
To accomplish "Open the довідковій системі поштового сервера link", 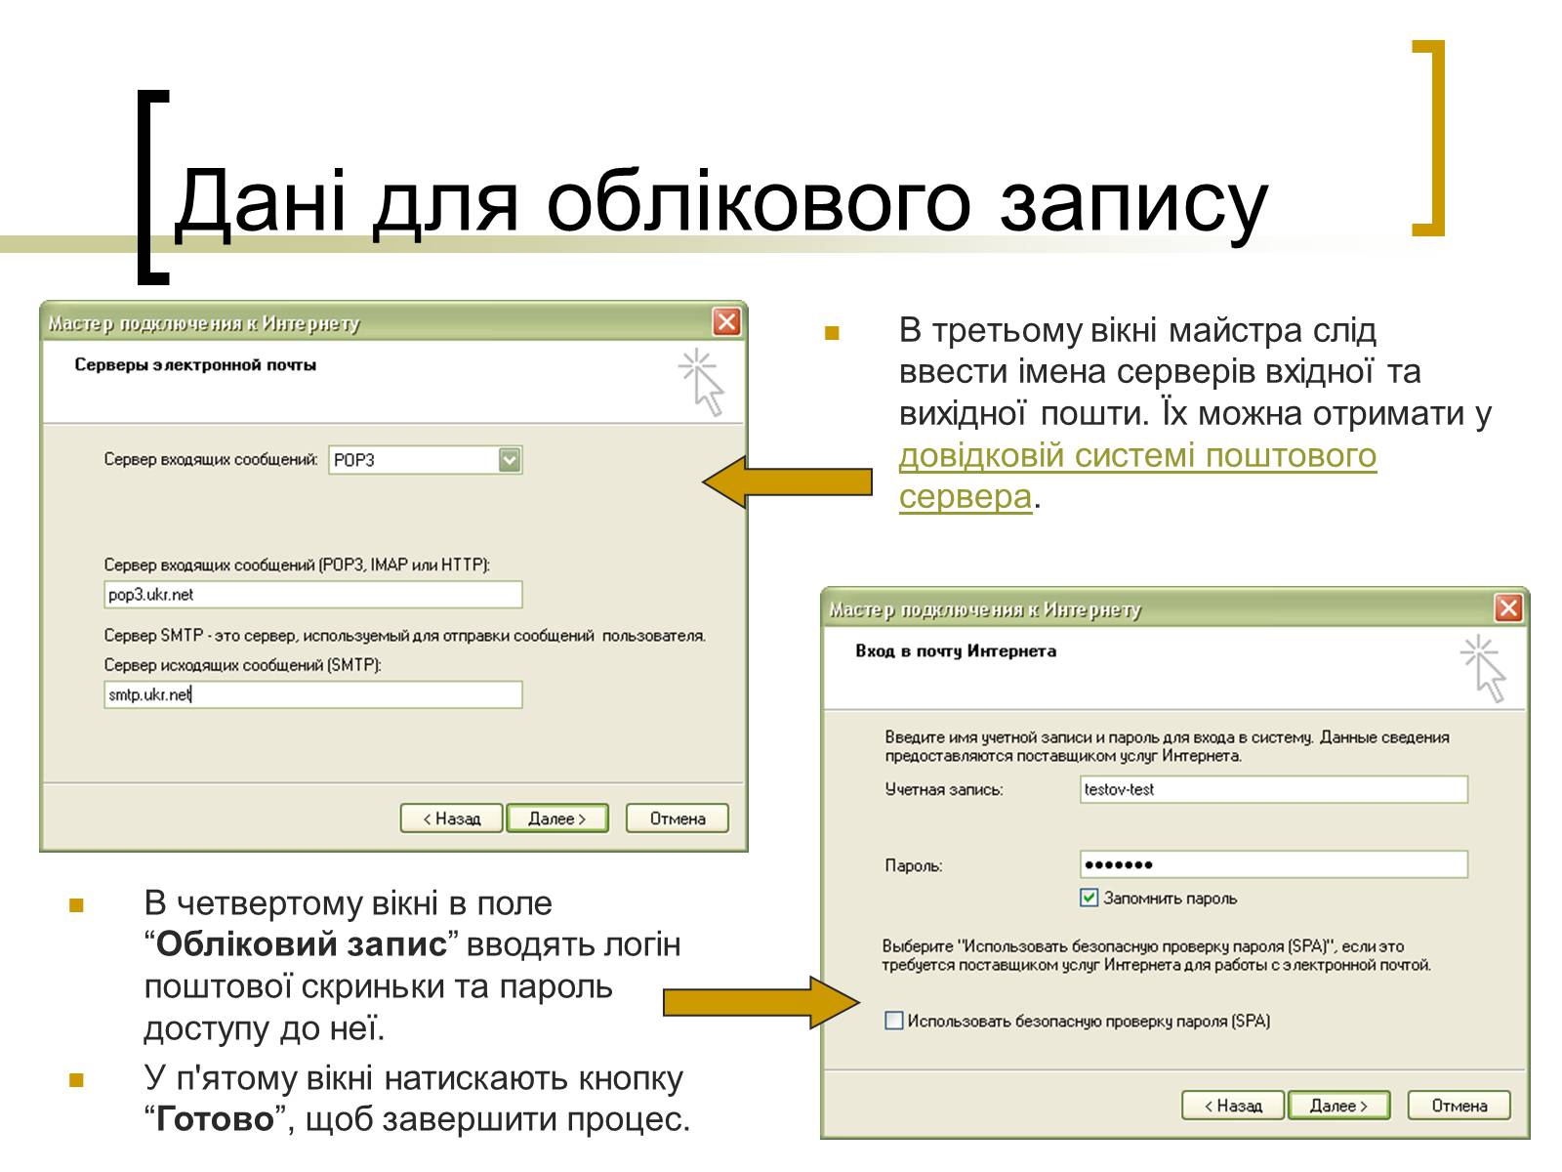I will point(1137,476).
